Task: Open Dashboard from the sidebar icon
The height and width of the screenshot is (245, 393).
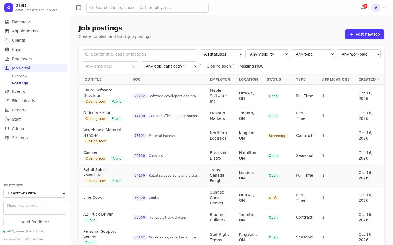Action: point(7,22)
